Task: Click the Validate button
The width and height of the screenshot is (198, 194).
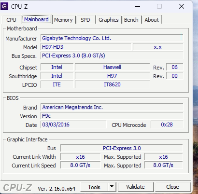Action: 136,187
